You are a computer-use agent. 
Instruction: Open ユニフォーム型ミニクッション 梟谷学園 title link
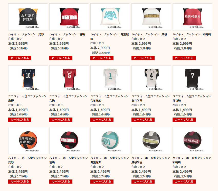150,98
